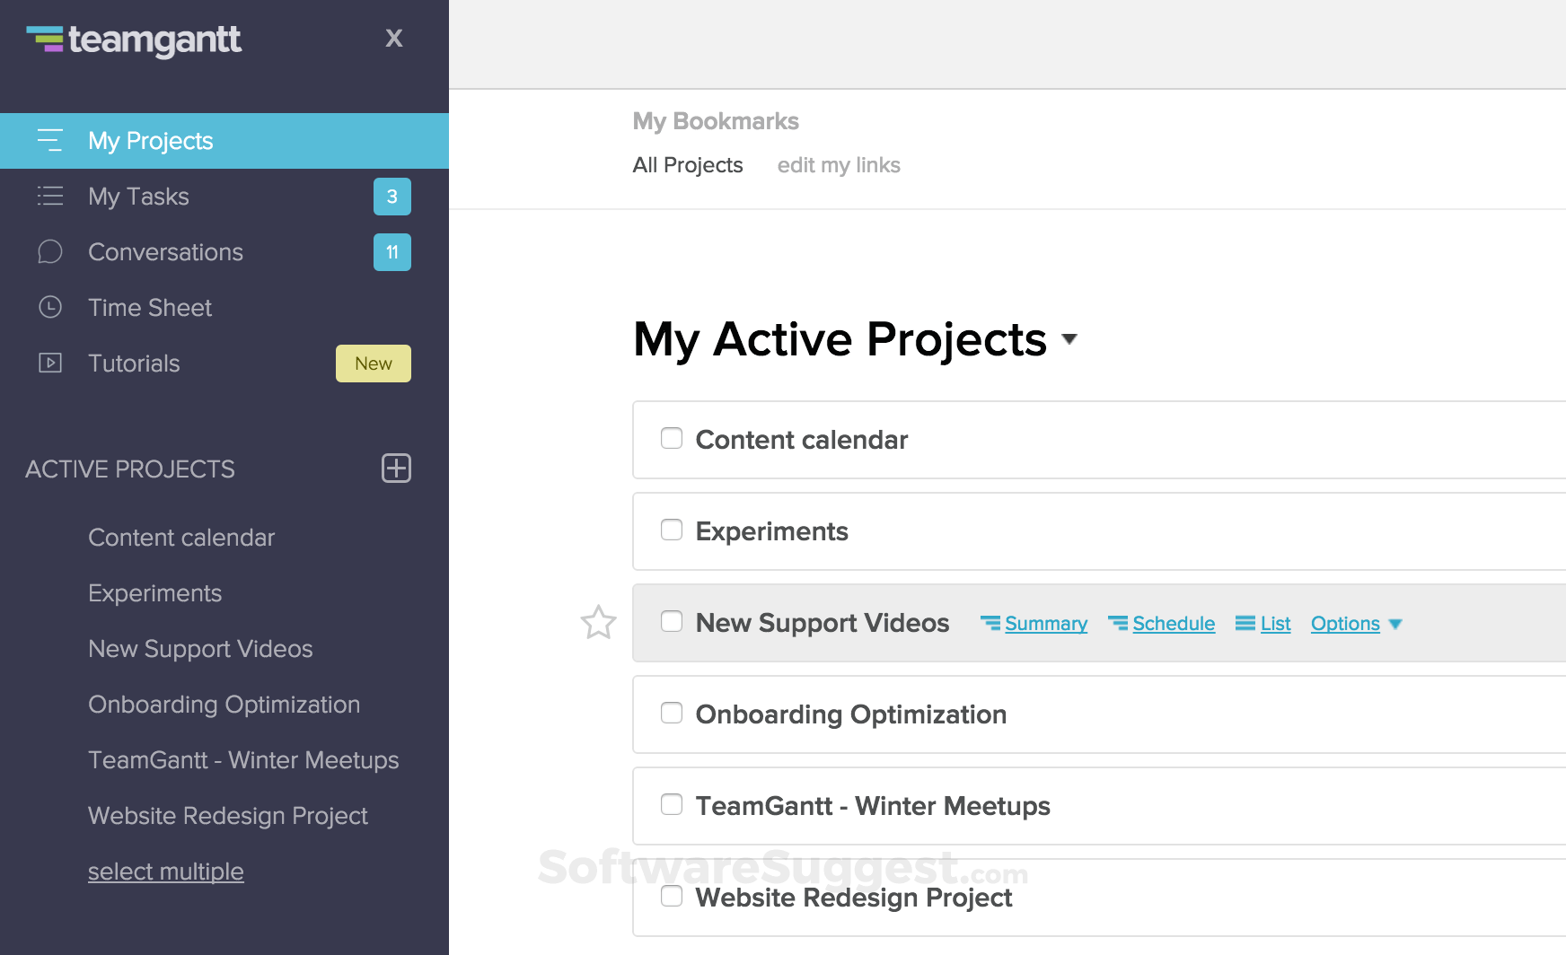The image size is (1566, 955).
Task: Click select multiple under active projects
Action: (165, 871)
